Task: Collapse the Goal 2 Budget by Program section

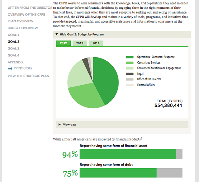Action: pyautogui.click(x=122, y=34)
